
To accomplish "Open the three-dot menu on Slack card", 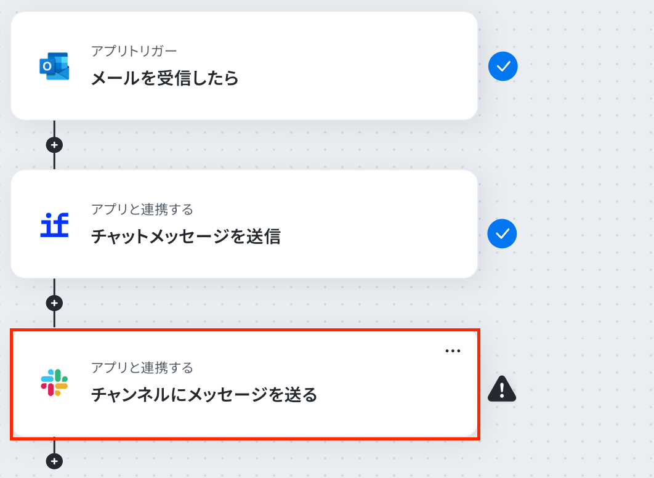I will 453,351.
